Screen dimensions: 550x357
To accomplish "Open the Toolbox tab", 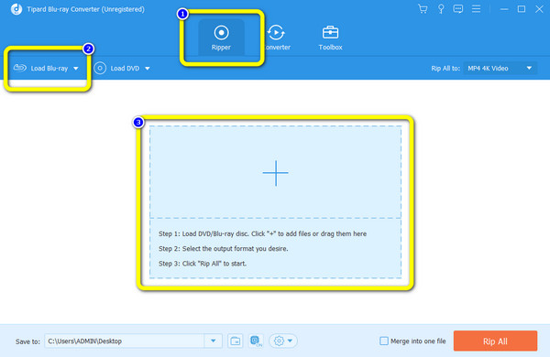I will click(330, 38).
